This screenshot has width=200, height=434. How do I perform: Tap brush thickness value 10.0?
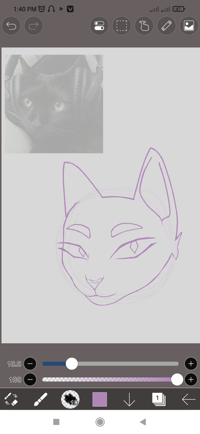click(x=14, y=364)
